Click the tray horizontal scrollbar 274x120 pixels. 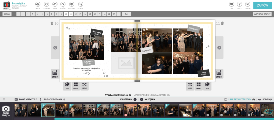[164, 119]
